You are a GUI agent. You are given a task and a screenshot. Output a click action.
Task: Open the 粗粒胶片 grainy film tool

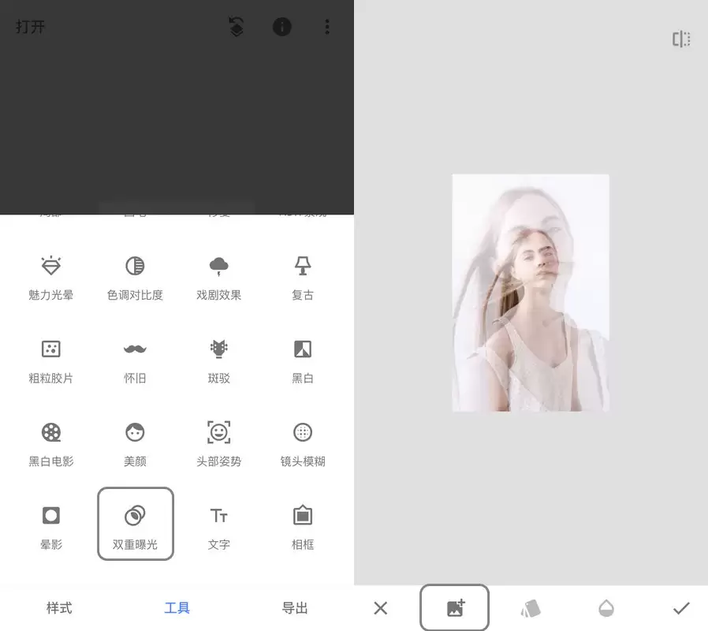(x=50, y=361)
